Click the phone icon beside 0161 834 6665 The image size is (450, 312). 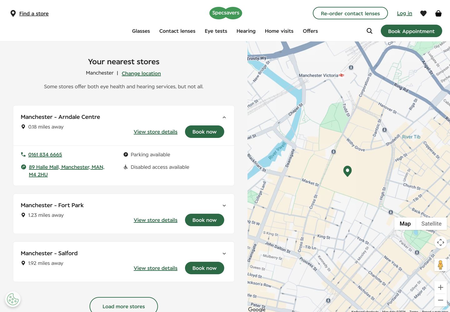(23, 154)
